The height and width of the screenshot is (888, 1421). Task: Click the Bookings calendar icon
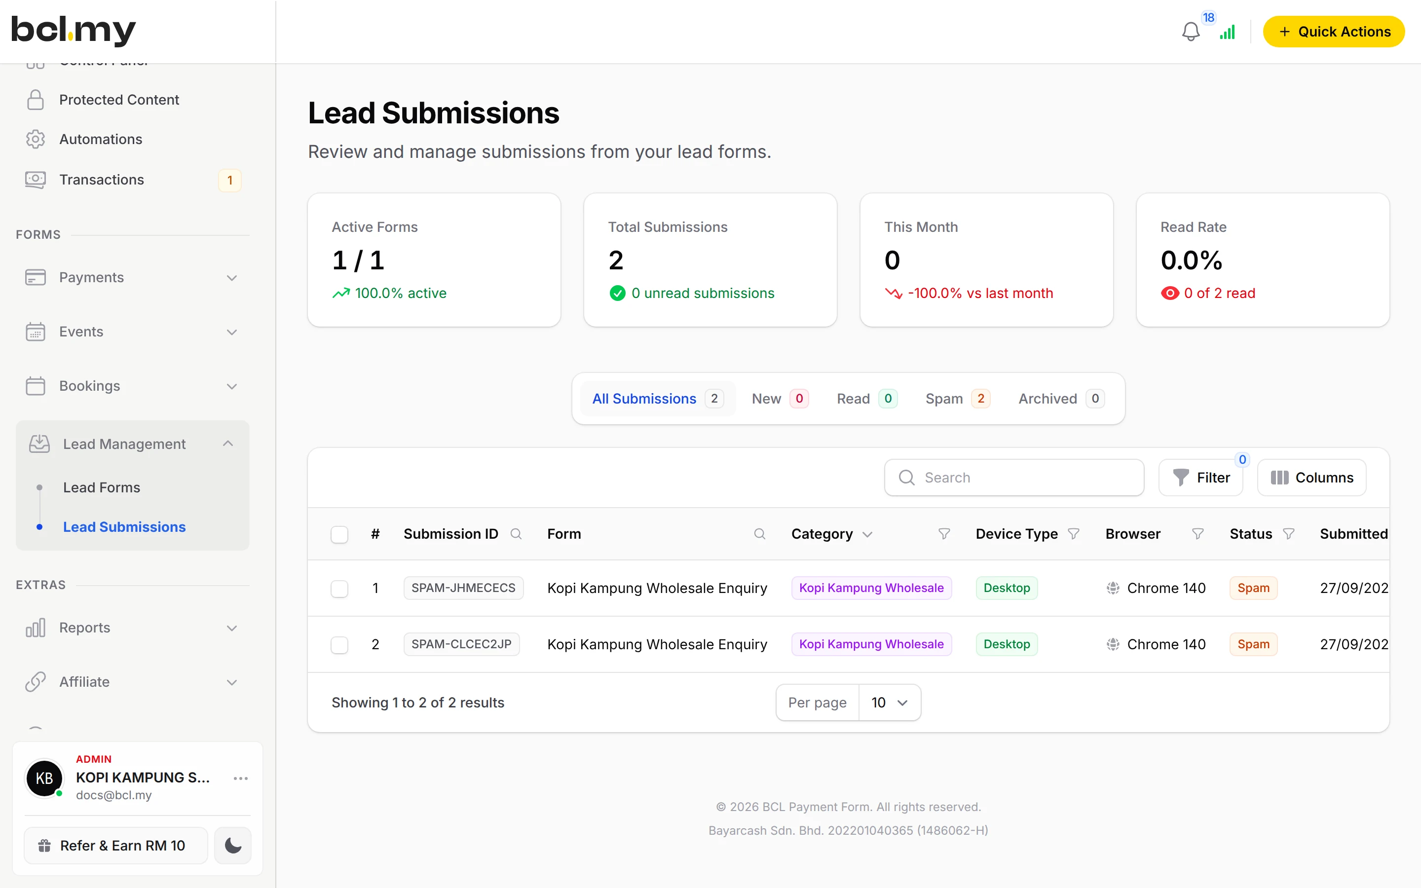(x=35, y=386)
